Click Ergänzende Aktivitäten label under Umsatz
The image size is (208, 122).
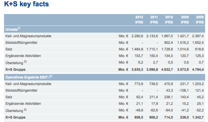23,56
